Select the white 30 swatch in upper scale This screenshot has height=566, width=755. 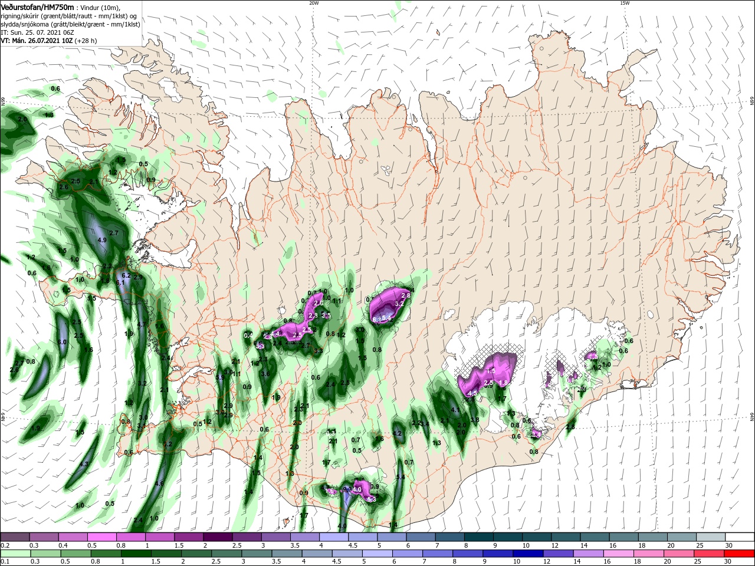point(740,537)
